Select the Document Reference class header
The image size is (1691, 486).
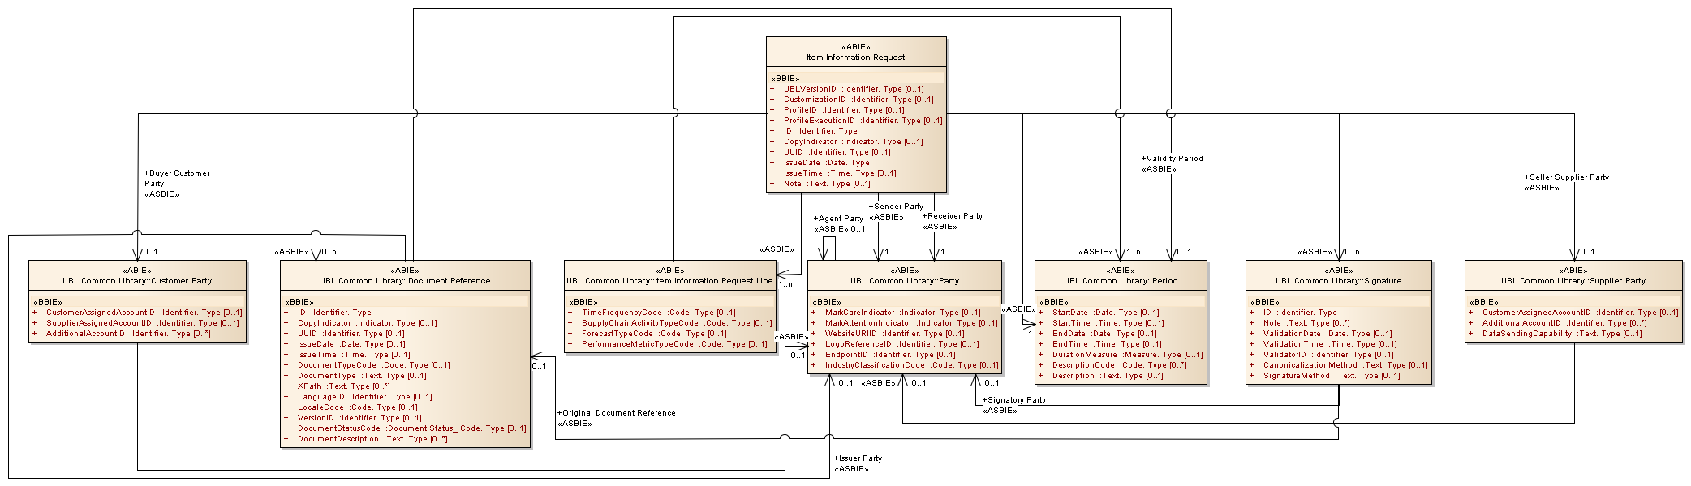coord(405,281)
